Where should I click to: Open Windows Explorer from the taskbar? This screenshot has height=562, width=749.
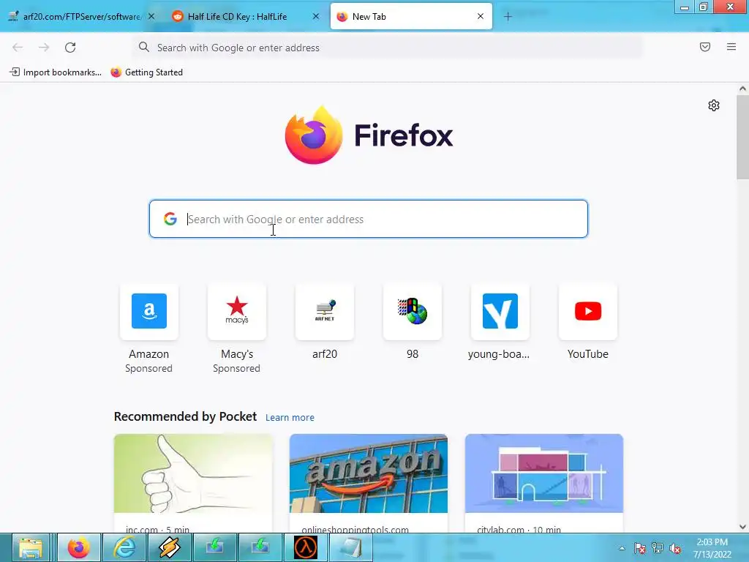(31, 547)
